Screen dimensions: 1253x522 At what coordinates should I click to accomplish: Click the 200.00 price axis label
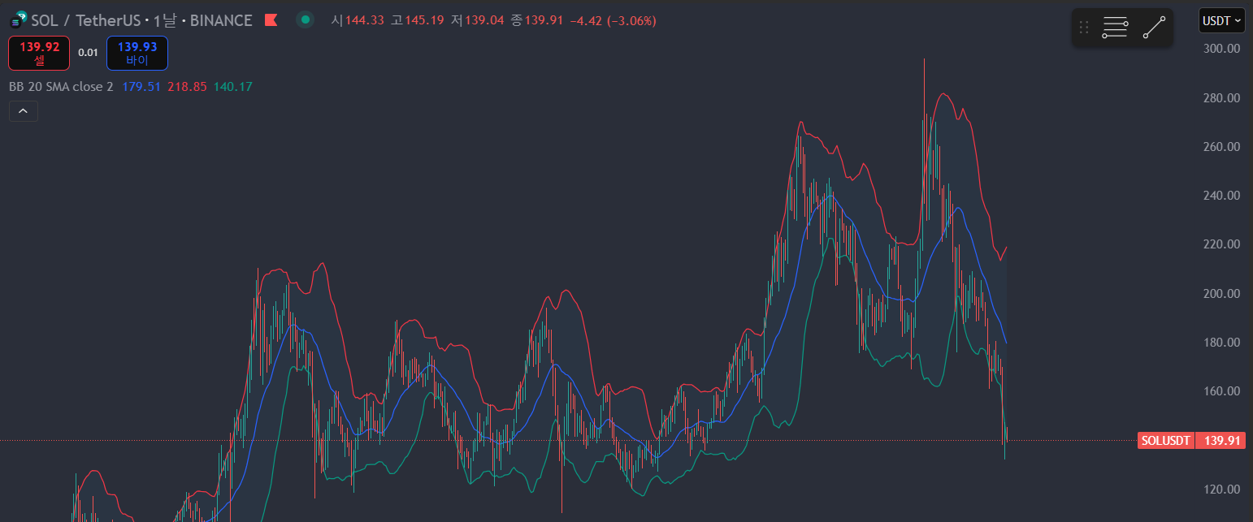click(x=1221, y=294)
